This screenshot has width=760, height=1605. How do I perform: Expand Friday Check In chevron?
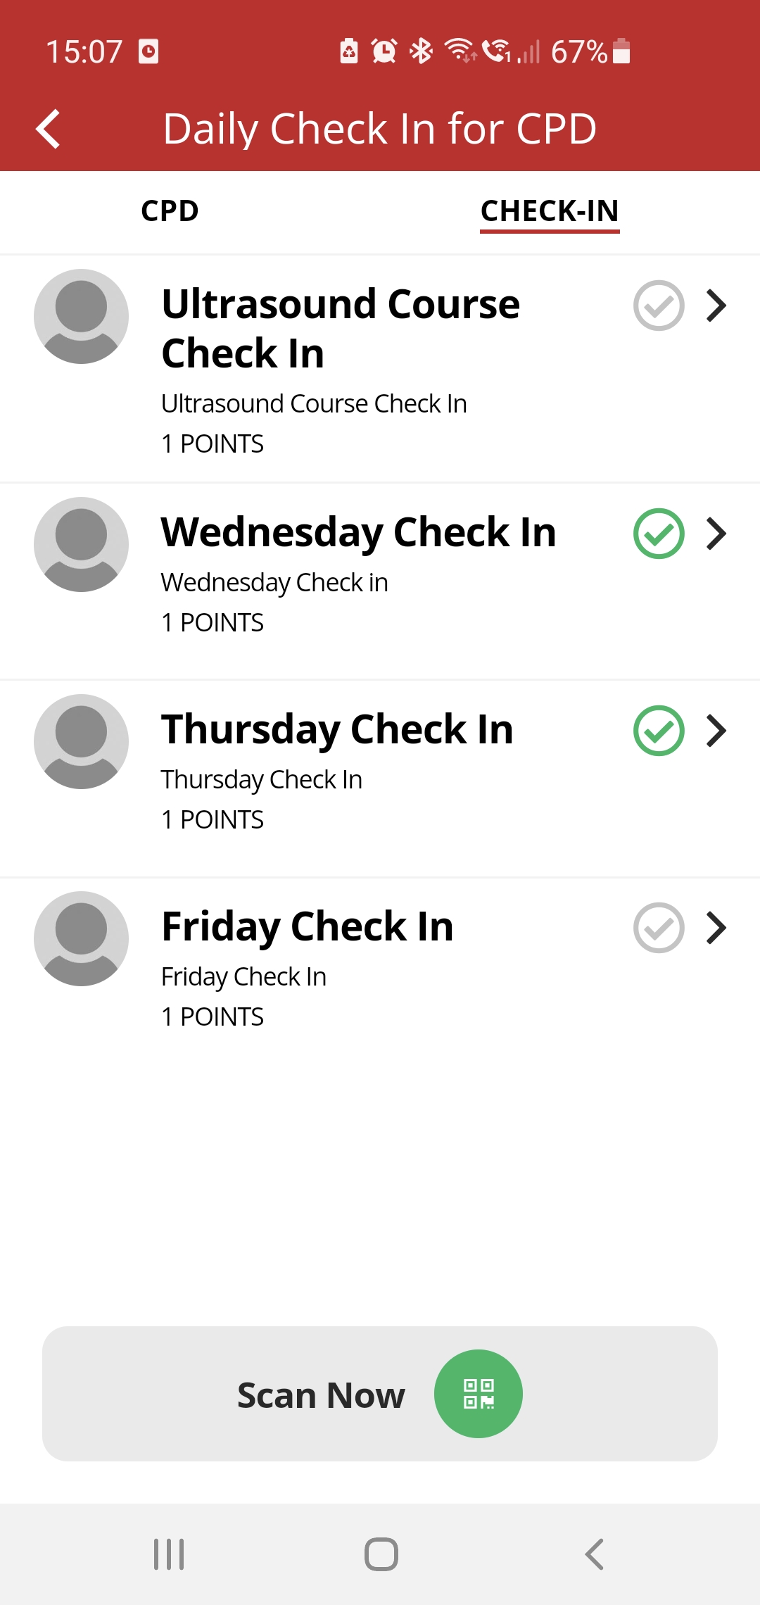(x=716, y=928)
